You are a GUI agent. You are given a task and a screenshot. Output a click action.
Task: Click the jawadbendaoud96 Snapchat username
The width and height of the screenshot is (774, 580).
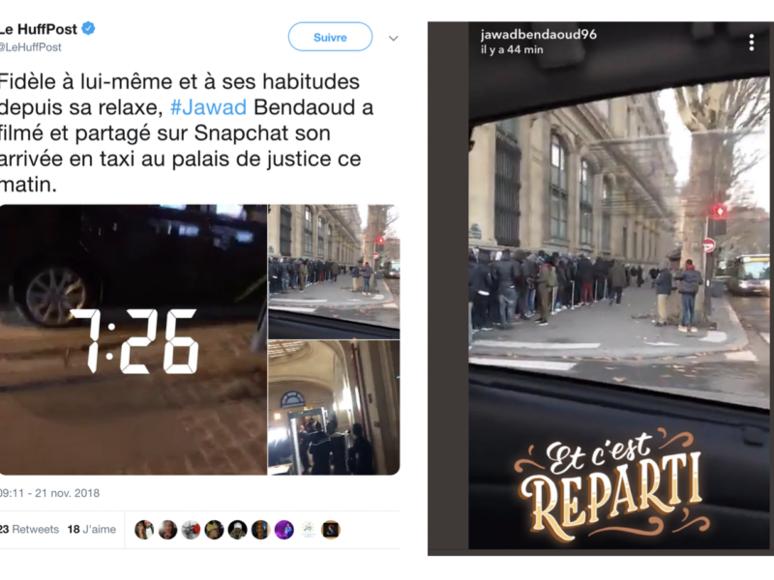coord(539,35)
